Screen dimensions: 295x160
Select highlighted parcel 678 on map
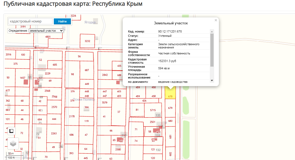point(170,92)
